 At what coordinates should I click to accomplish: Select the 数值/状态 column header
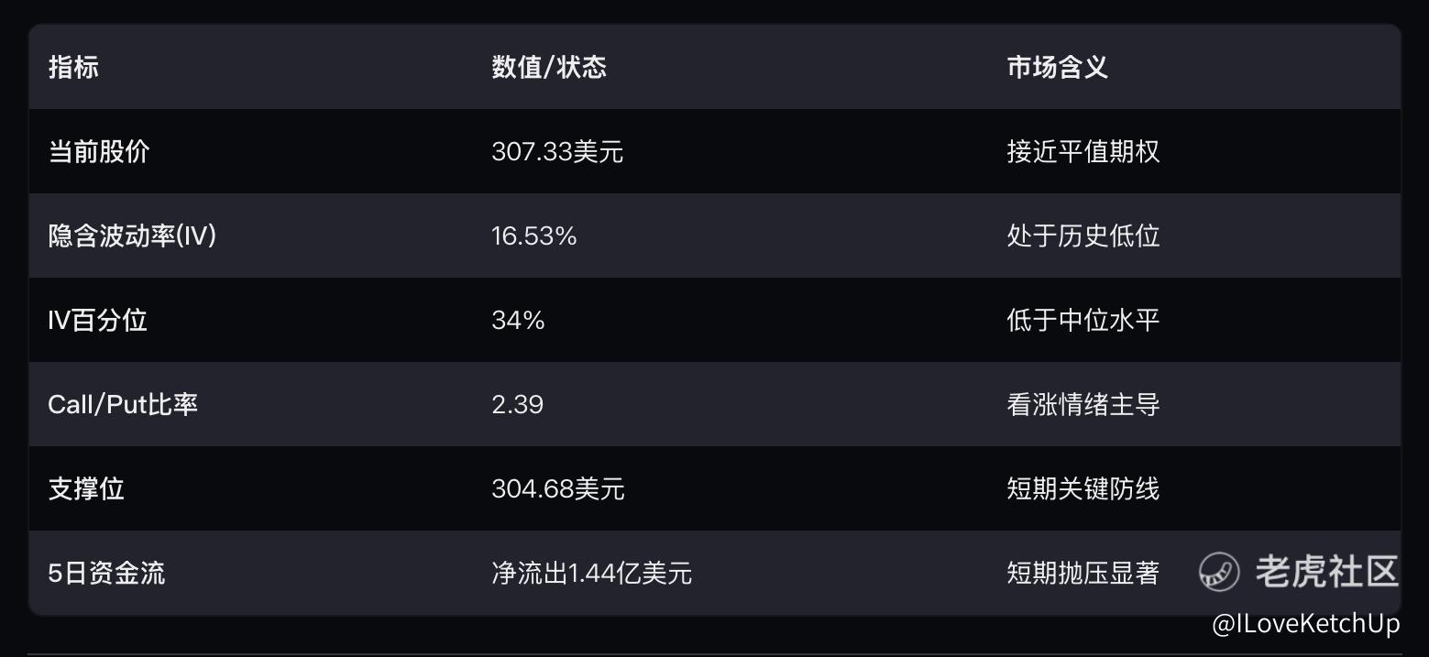pos(549,67)
